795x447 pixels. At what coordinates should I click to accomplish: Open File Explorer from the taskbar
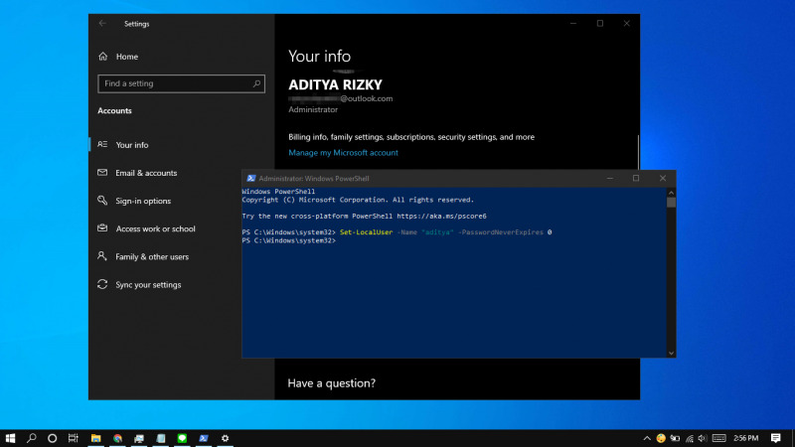coord(95,438)
